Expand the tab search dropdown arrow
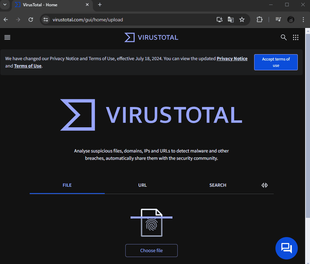Image resolution: width=310 pixels, height=264 pixels. [x=5, y=5]
